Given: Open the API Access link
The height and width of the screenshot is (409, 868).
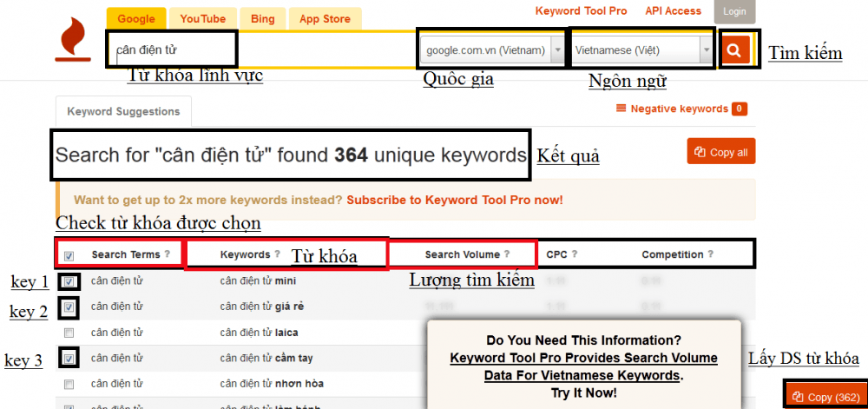Looking at the screenshot, I should click(674, 11).
